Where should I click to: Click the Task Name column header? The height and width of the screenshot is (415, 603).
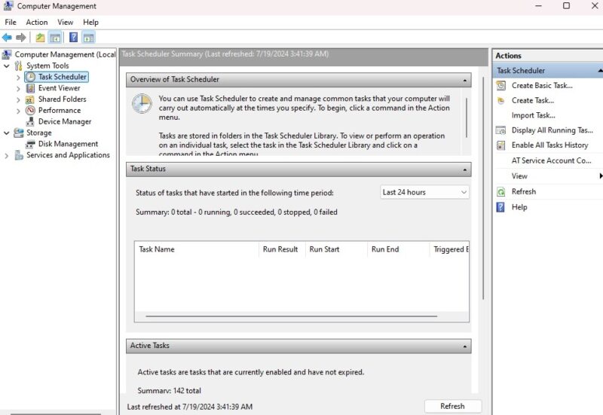tap(197, 249)
